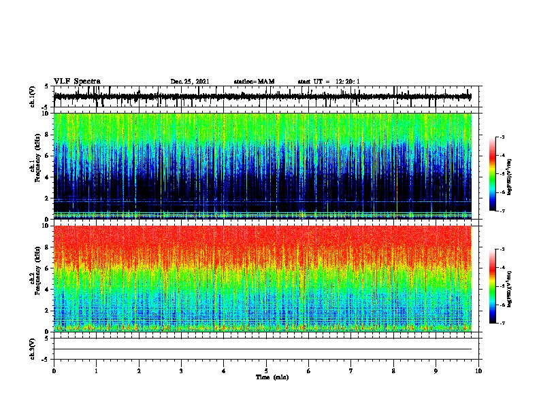This screenshot has width=539, height=416.
Task: Click the ch.2 spectrogram color scale bar
Action: point(492,286)
